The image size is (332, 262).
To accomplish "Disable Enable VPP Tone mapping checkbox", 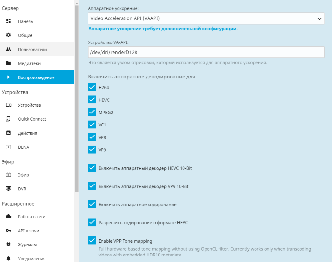I will [x=92, y=241].
